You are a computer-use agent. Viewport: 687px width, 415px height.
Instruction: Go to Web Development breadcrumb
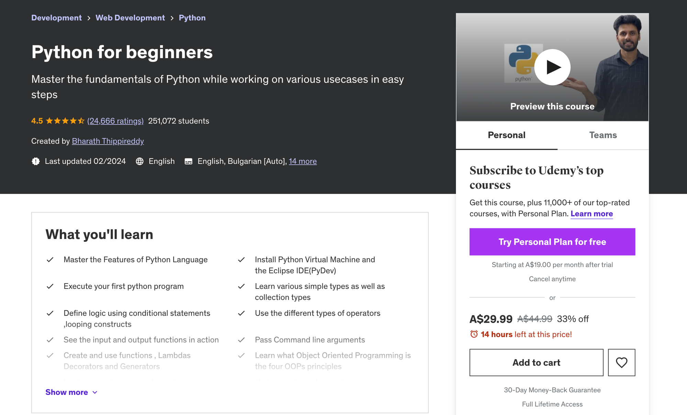[x=130, y=18]
